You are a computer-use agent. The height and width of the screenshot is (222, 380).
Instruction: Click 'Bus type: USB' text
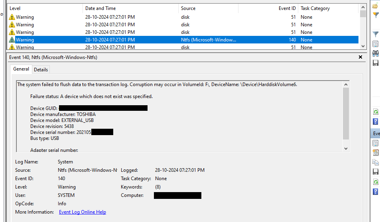45,138
